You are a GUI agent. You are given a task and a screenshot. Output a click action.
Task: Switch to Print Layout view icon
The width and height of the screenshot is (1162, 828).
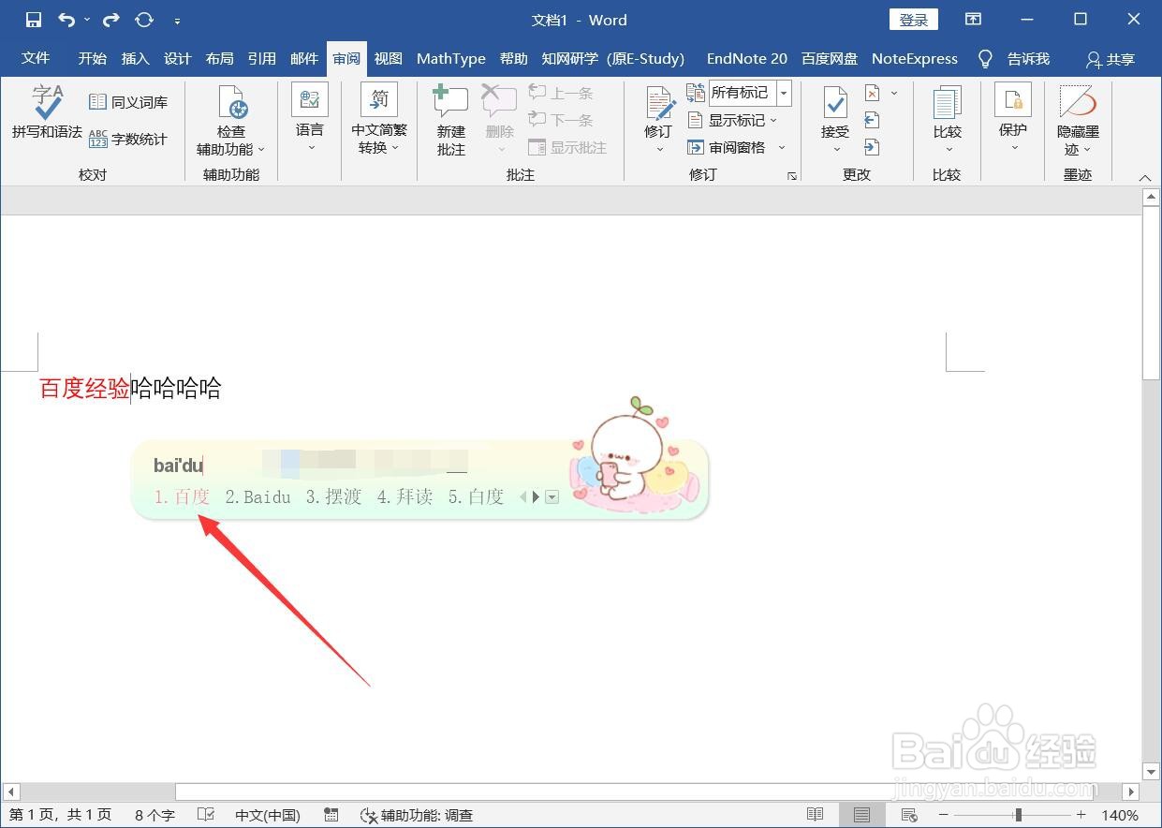coord(861,815)
